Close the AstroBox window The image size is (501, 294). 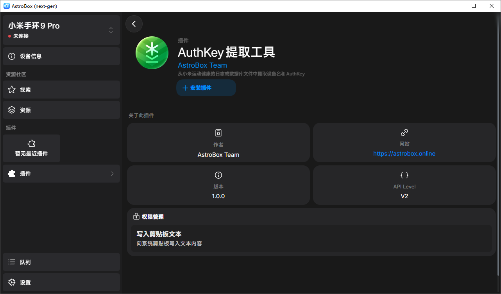[x=492, y=6]
